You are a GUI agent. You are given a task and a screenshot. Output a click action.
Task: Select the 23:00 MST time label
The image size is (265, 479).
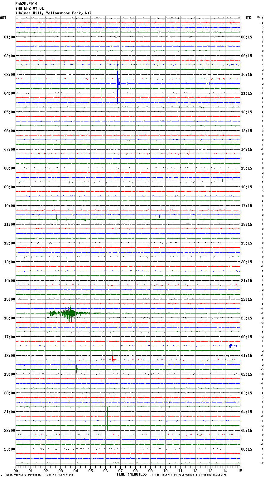10,449
